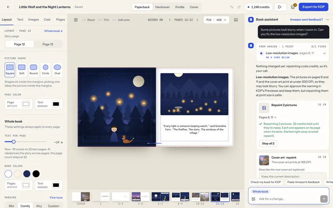Image resolution: width=333 pixels, height=208 pixels.
Task: Toggle the Bleed guide
Action: 88,20
